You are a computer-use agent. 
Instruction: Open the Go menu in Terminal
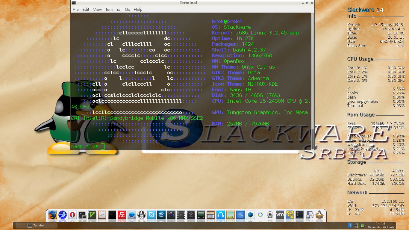(128, 9)
